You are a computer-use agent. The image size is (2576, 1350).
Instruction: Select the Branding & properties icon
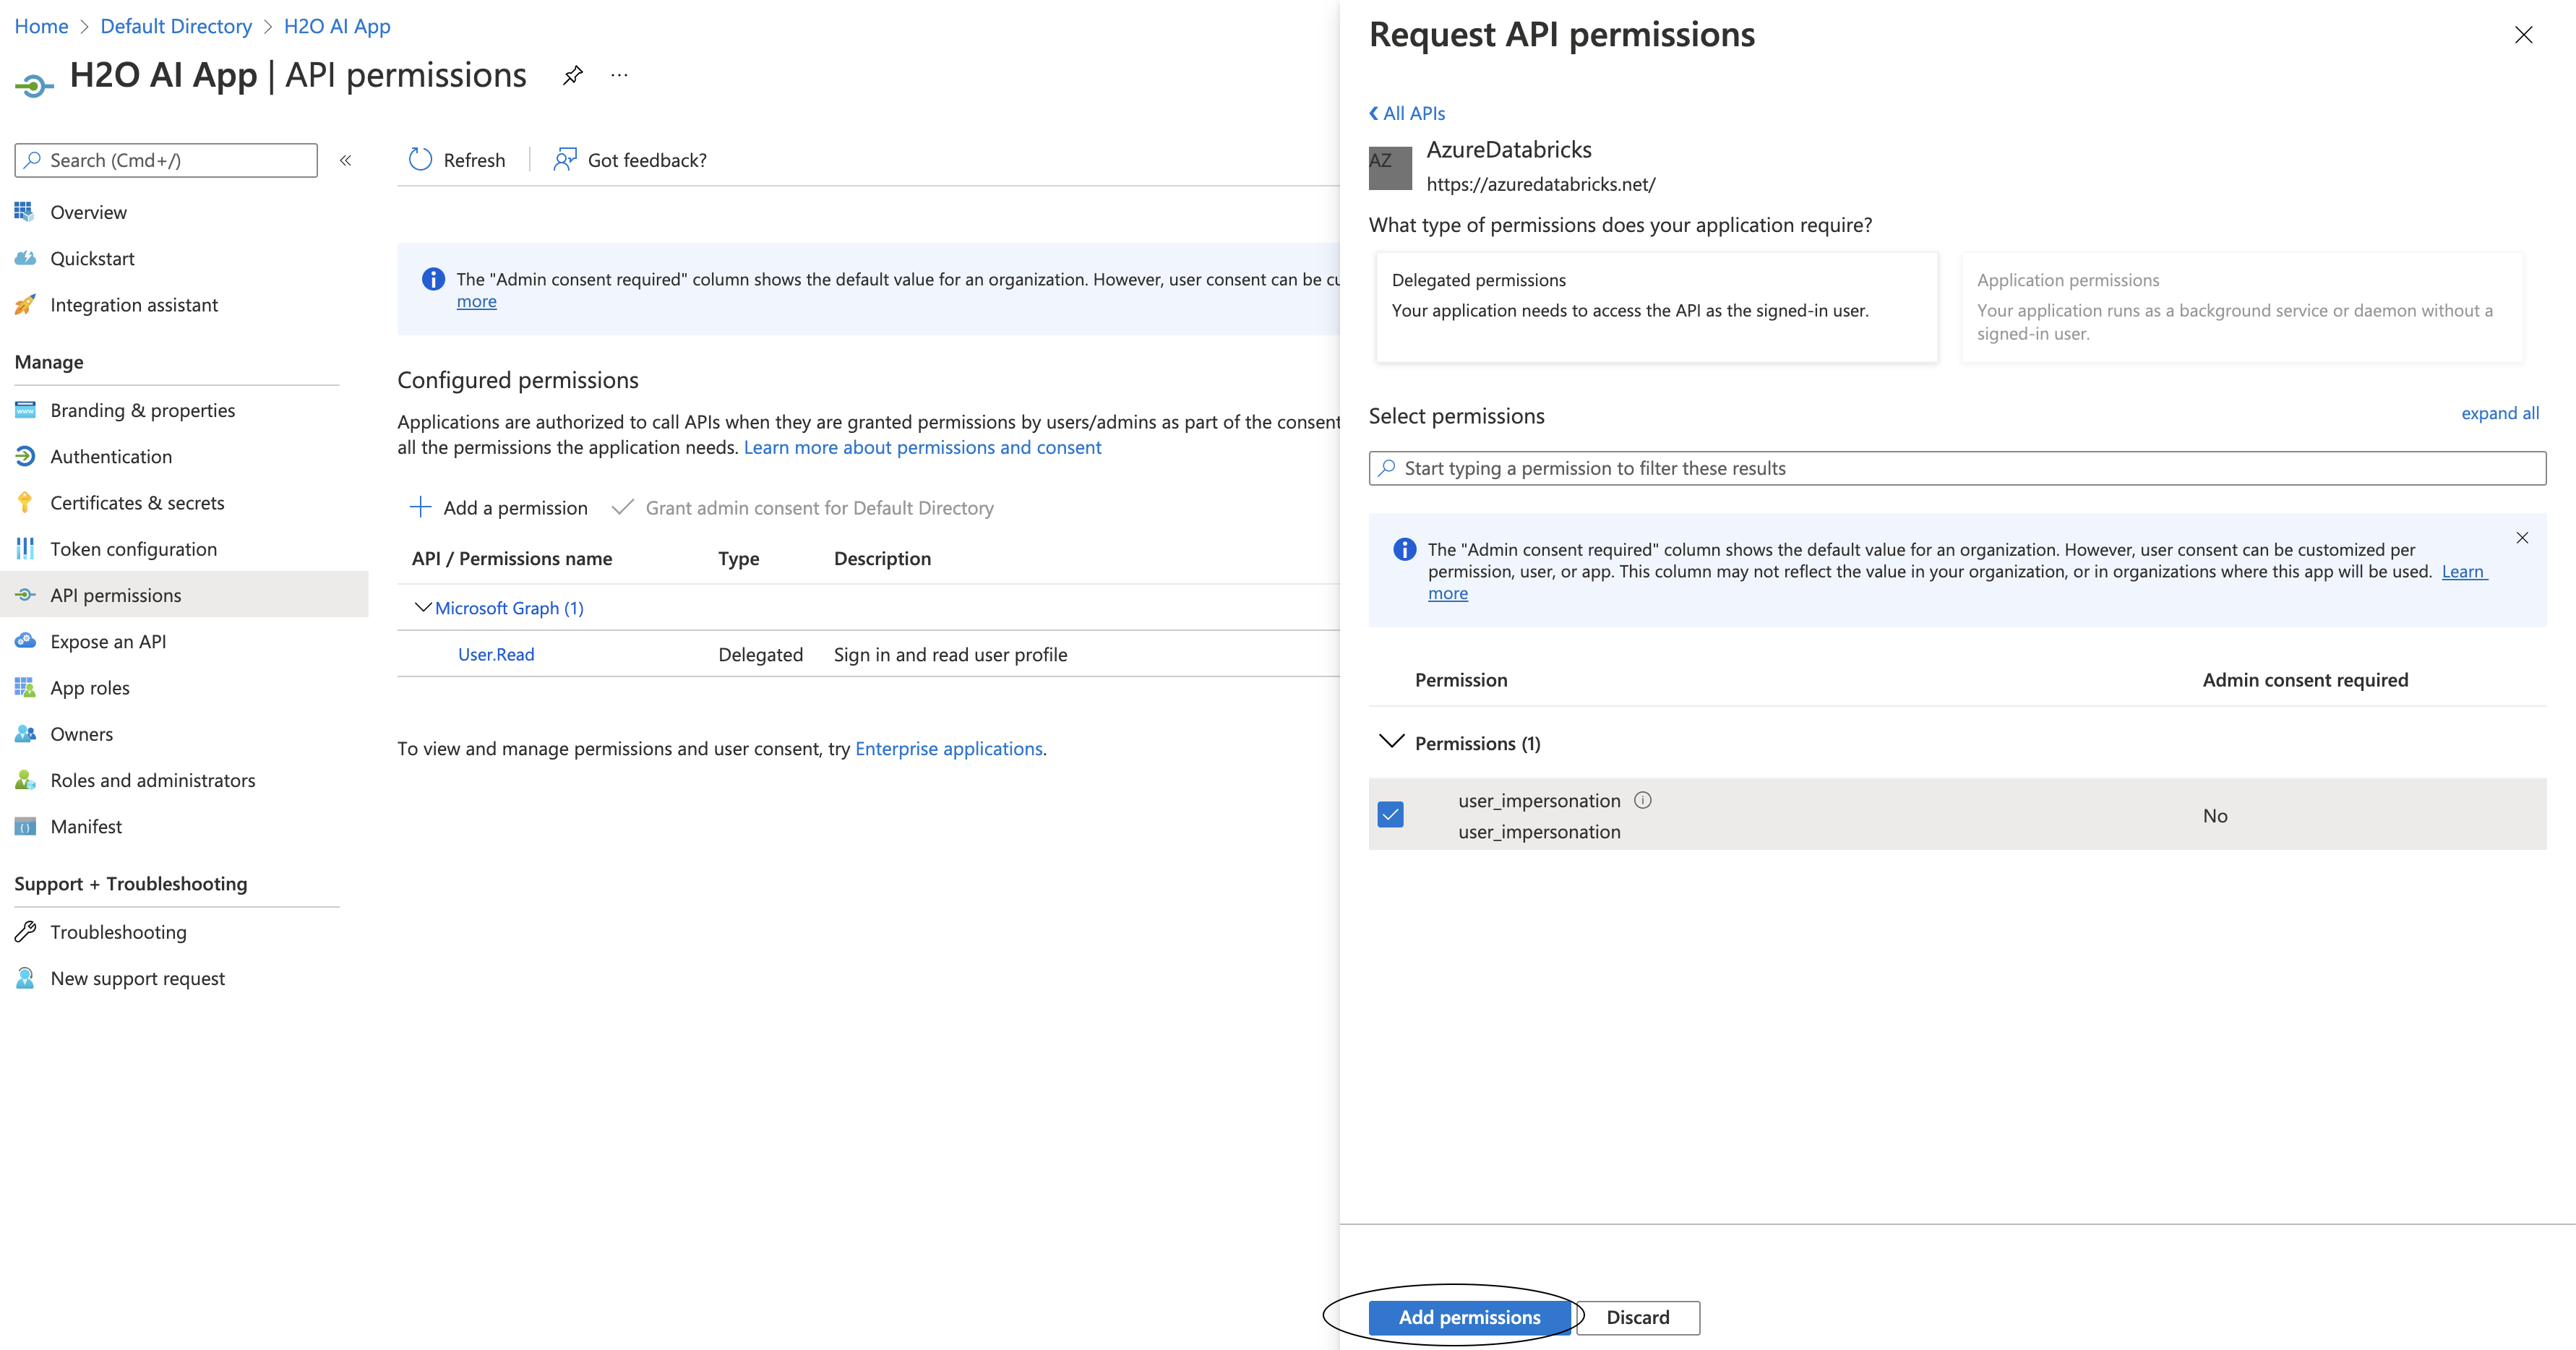(x=25, y=410)
